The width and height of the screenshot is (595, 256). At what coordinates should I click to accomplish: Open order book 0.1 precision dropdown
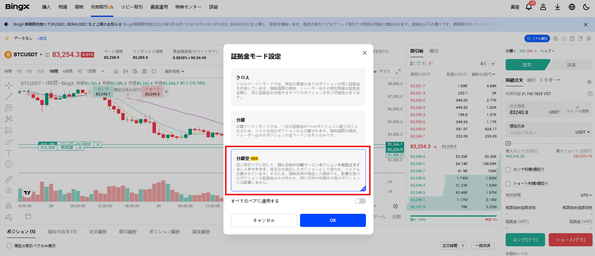pos(487,64)
